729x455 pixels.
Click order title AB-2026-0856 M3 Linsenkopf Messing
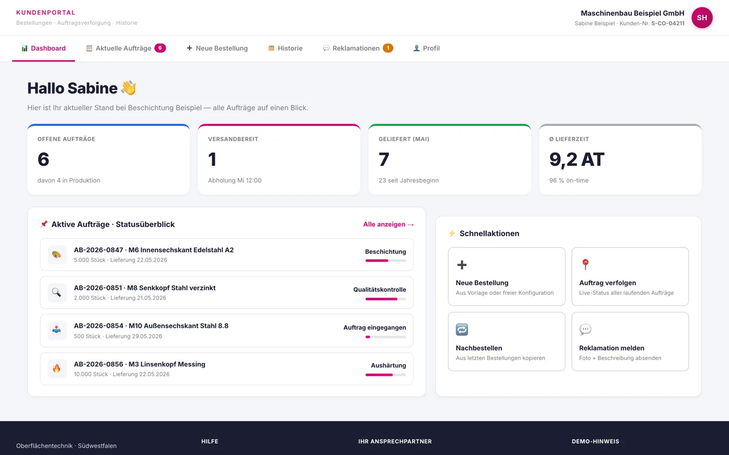coord(140,364)
